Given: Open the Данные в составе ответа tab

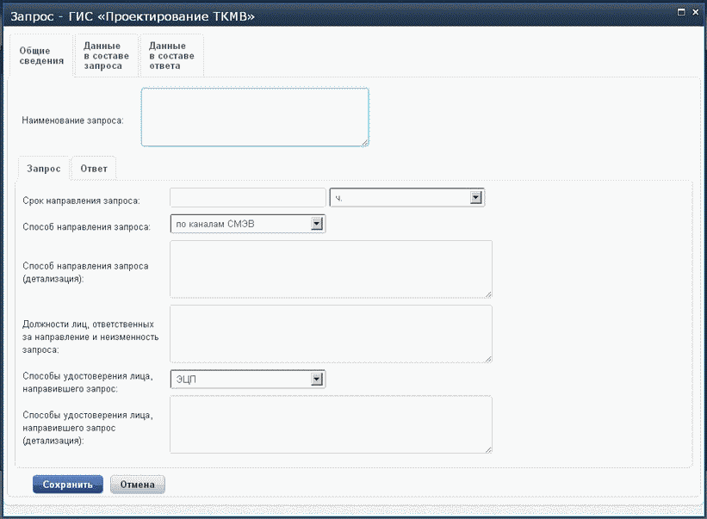Looking at the screenshot, I should tap(171, 56).
